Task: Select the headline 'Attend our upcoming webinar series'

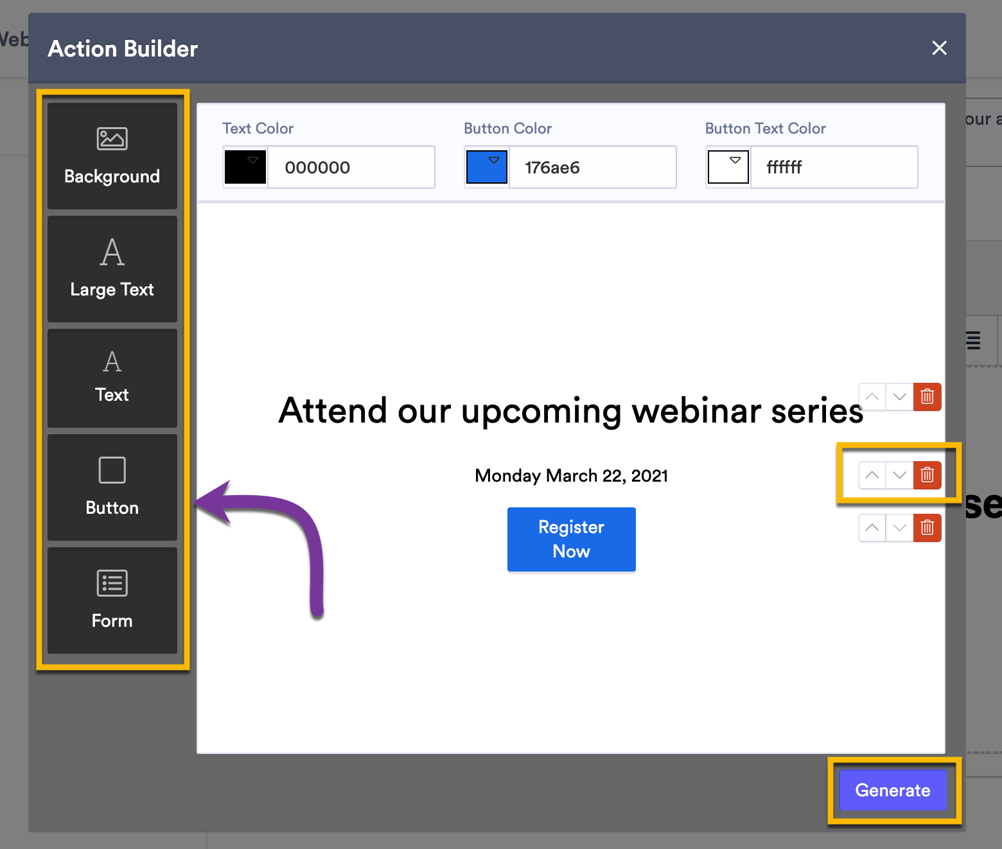Action: [x=571, y=411]
